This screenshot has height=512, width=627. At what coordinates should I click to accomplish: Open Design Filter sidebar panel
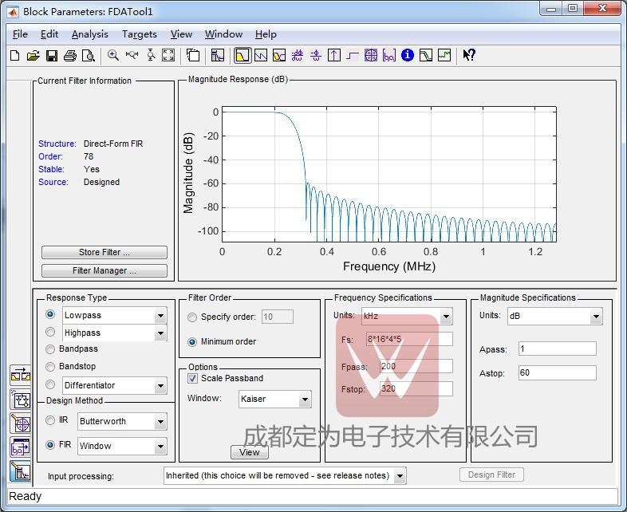pyautogui.click(x=21, y=471)
